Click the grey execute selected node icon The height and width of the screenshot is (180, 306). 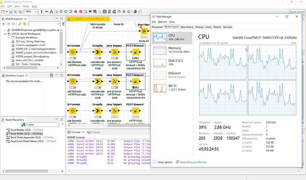coord(61,11)
